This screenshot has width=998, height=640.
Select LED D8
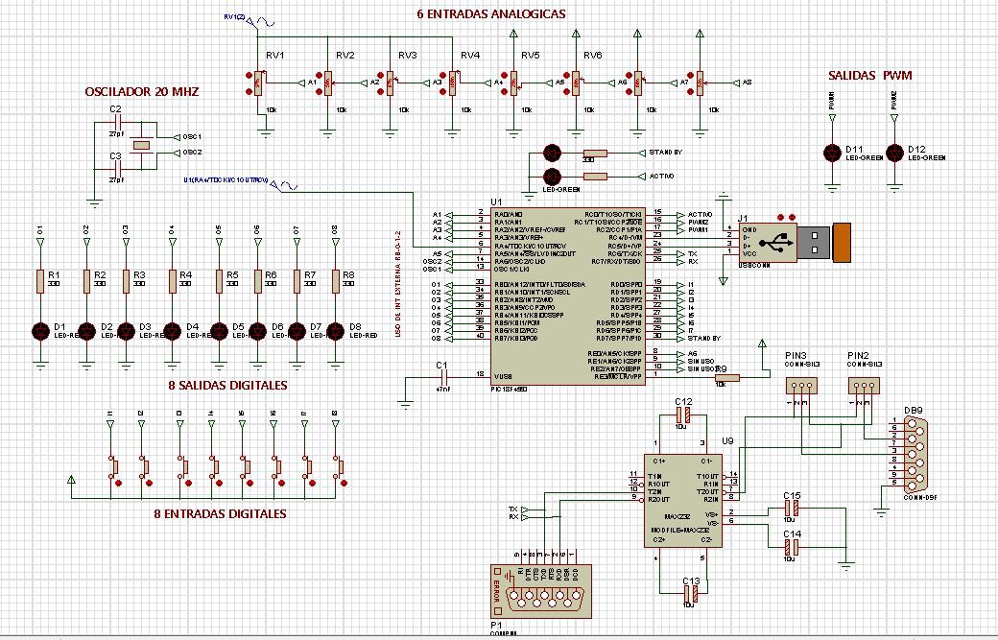(x=336, y=331)
